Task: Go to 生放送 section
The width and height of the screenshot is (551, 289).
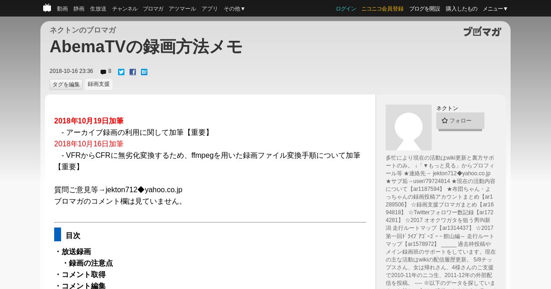Action: [x=98, y=9]
